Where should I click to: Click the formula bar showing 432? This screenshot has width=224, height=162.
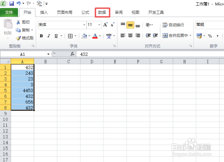[x=150, y=54]
